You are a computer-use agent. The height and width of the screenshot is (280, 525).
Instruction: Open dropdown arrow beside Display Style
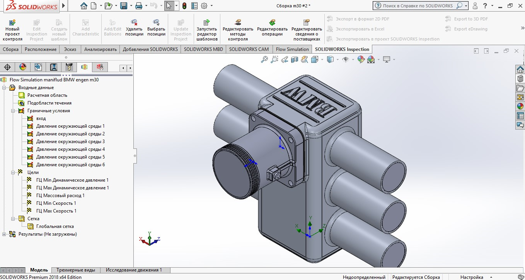click(337, 59)
